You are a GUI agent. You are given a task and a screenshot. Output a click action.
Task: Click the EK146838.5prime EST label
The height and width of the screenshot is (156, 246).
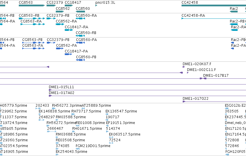pos(54,111)
